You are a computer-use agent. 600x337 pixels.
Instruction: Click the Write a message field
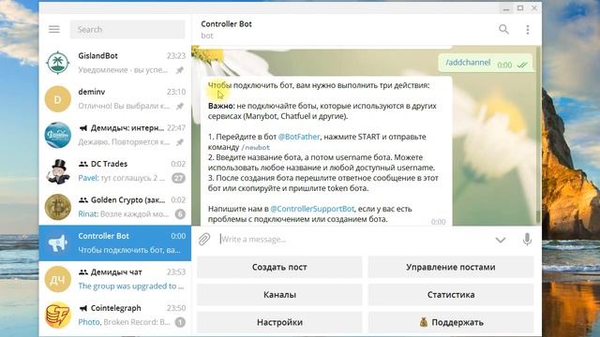pyautogui.click(x=354, y=240)
